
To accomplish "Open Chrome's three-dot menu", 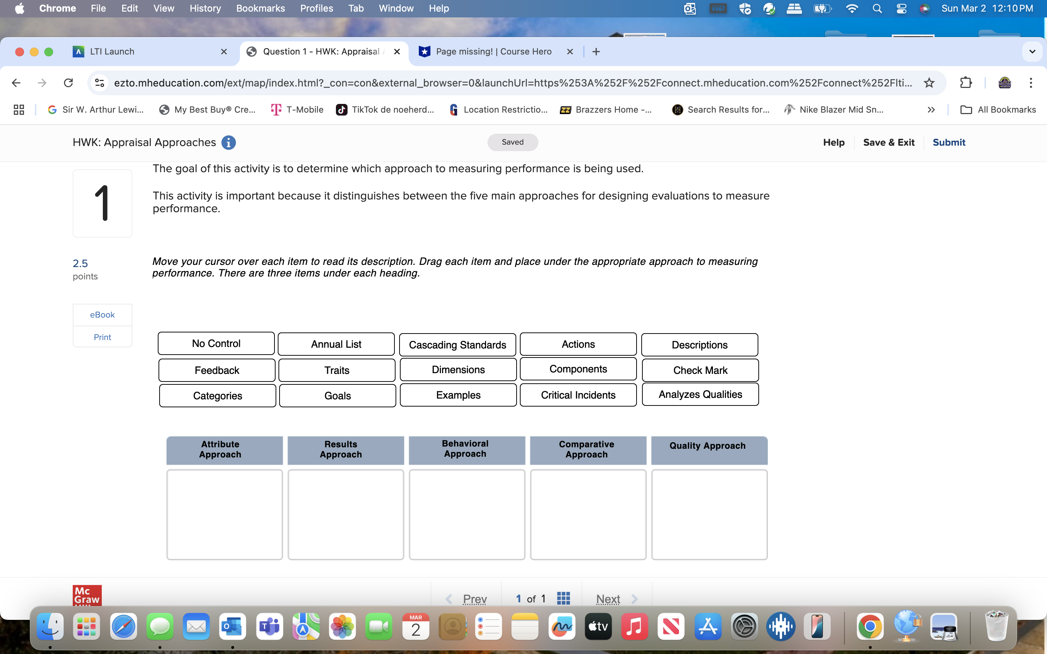I will 1031,82.
